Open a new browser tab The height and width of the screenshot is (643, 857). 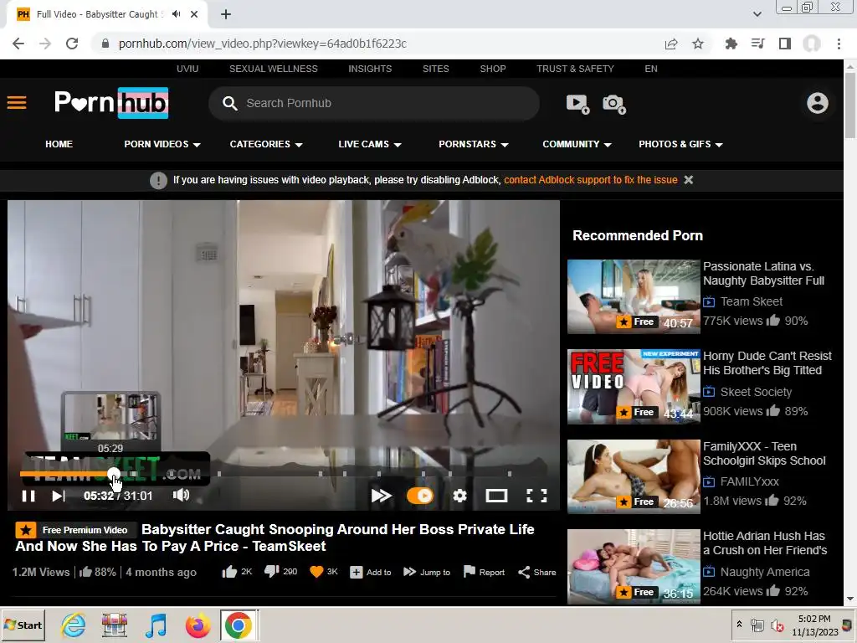tap(226, 15)
